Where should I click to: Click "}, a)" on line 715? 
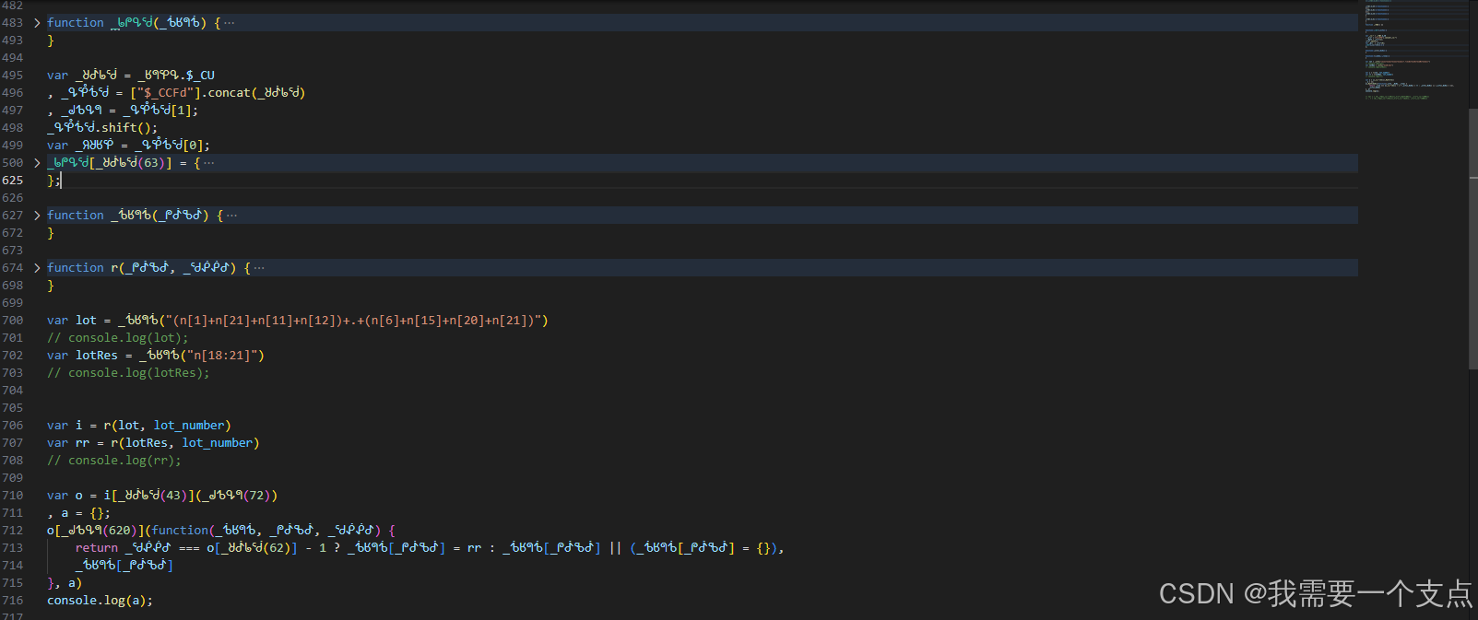[65, 583]
